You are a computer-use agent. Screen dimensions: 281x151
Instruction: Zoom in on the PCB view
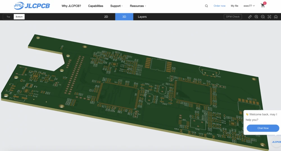(x=256, y=17)
